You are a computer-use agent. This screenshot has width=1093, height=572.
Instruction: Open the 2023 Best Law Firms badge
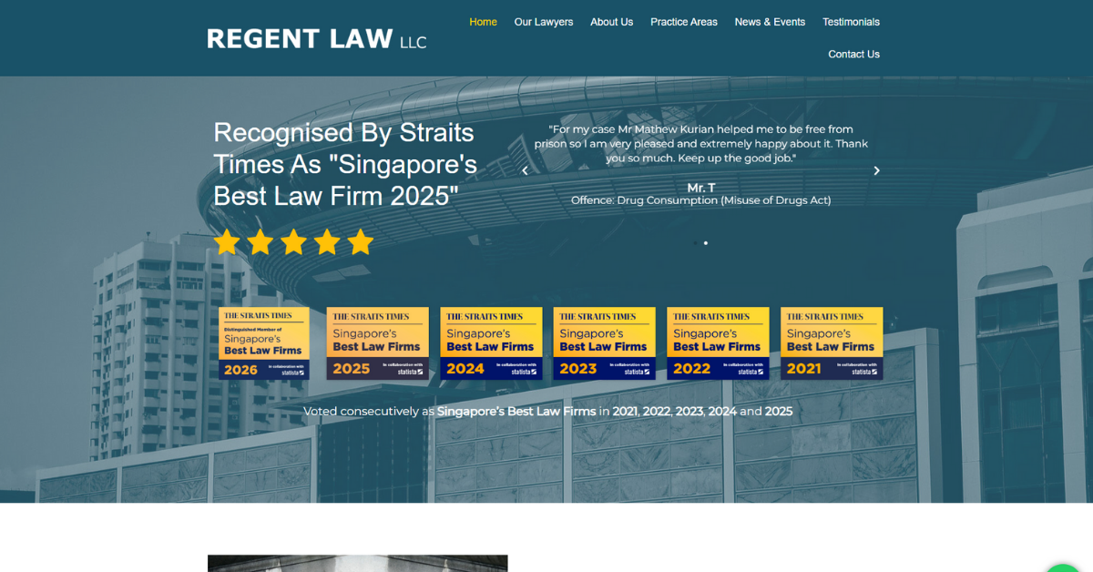click(604, 343)
